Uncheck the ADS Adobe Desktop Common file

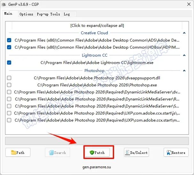pyautogui.click(x=9, y=40)
